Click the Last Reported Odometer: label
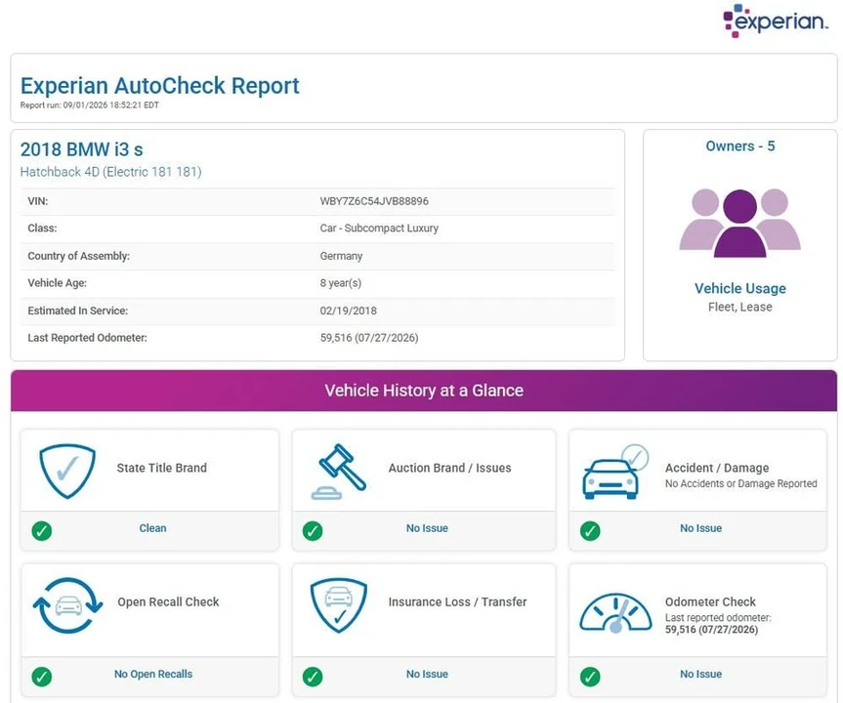 pos(87,338)
